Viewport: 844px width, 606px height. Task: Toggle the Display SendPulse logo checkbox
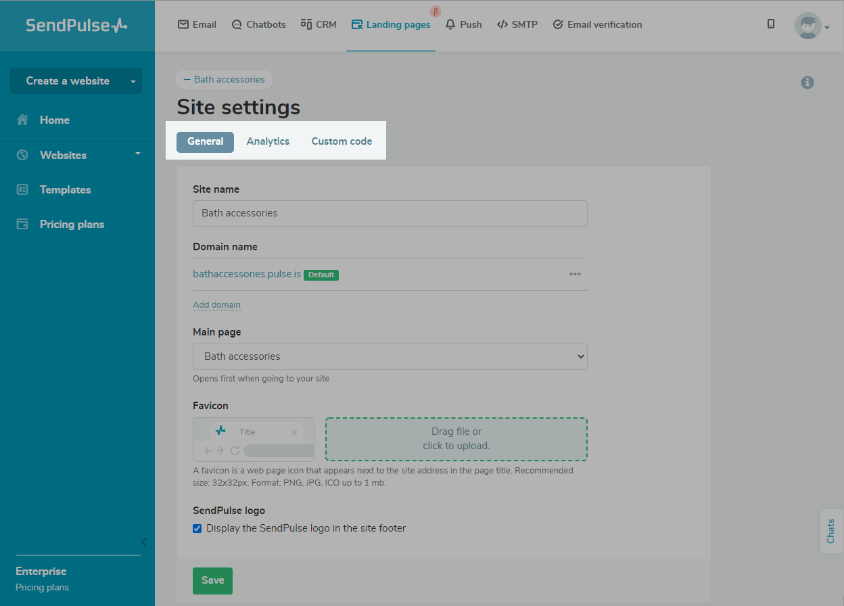click(x=197, y=528)
